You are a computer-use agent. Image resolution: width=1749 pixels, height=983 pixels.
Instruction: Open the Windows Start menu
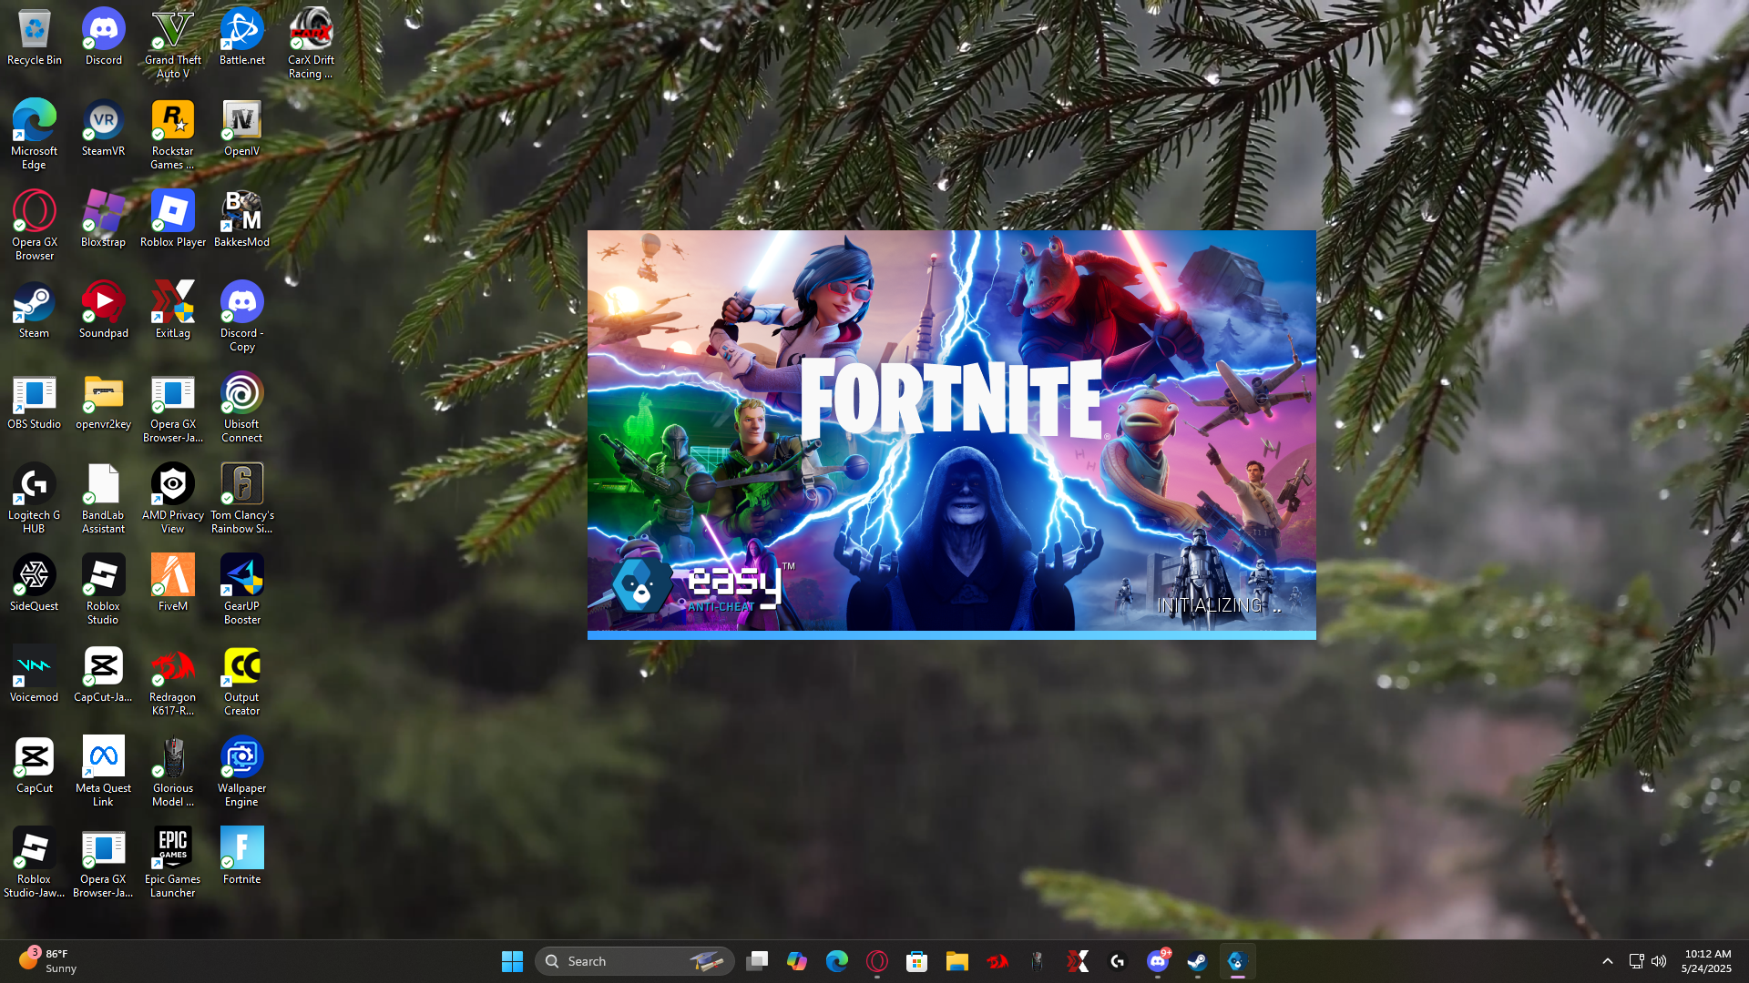[x=512, y=961]
